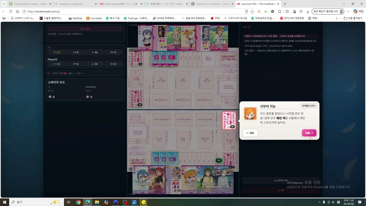Open split screen view icon
366x206 pixels.
(287, 11)
